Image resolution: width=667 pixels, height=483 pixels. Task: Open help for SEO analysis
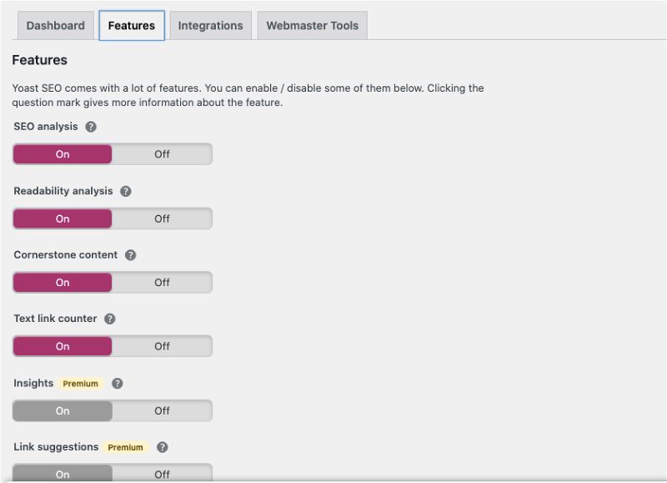(x=91, y=127)
